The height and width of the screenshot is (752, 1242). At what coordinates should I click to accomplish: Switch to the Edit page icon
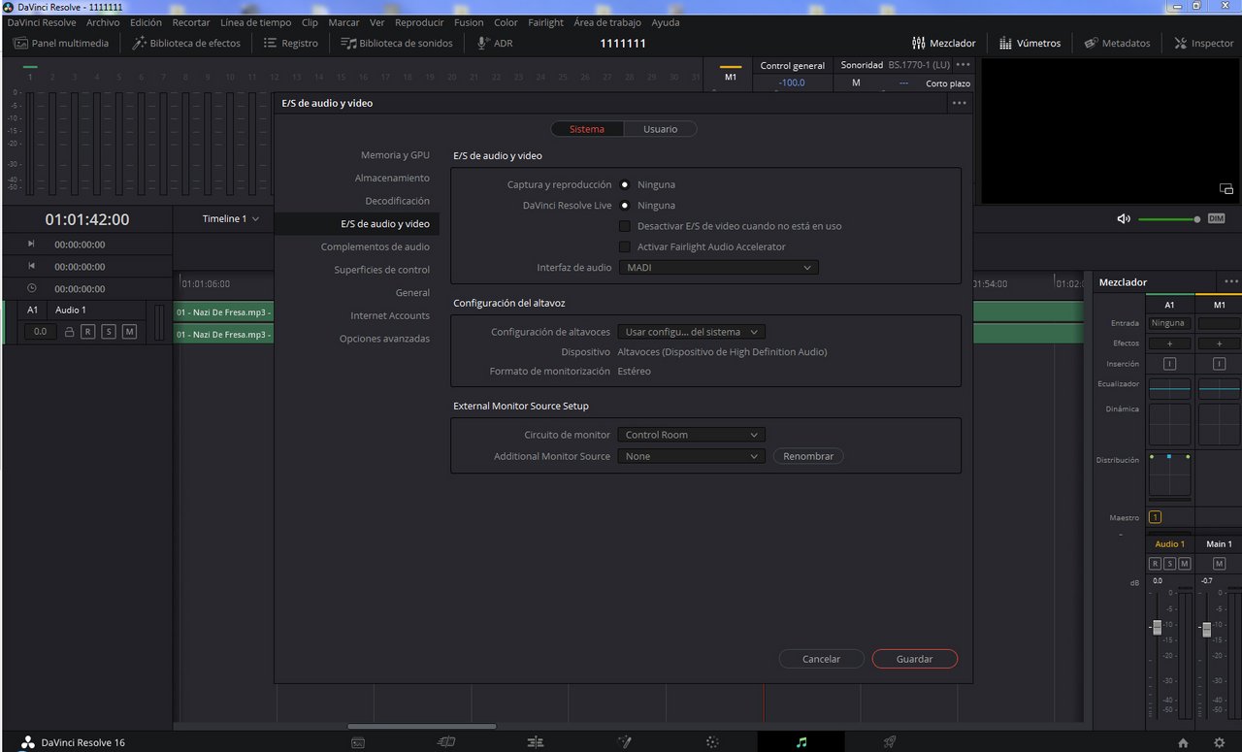536,742
